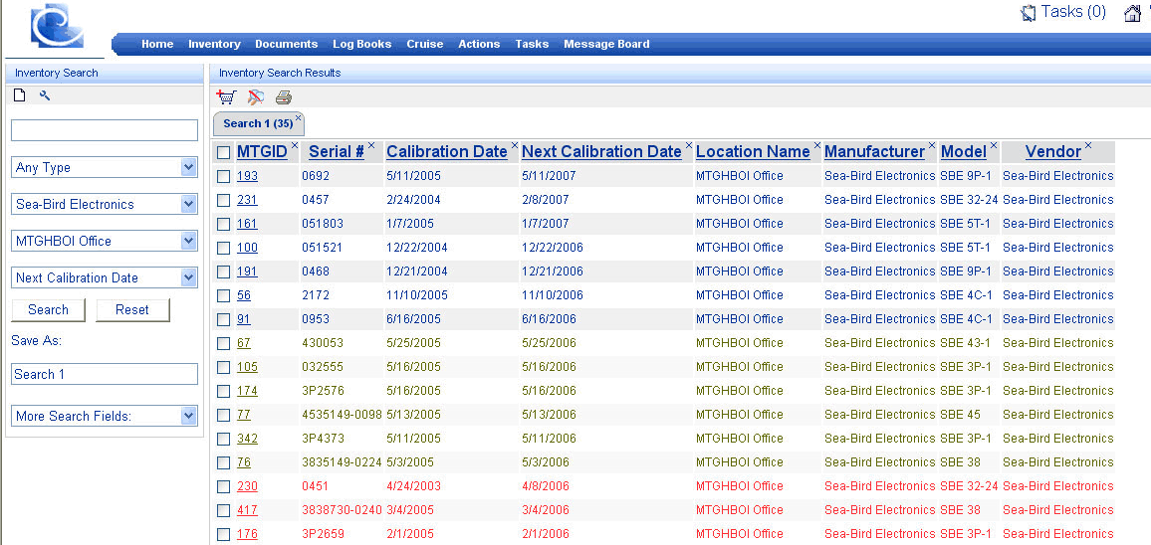The width and height of the screenshot is (1151, 545).
Task: Check the box for MTGID 176
Action: pos(223,534)
